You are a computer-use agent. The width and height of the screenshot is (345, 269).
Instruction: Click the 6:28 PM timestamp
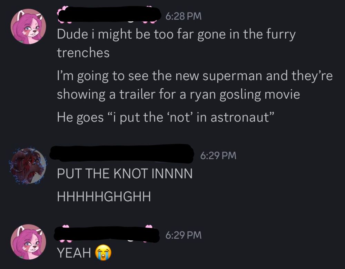(x=183, y=16)
